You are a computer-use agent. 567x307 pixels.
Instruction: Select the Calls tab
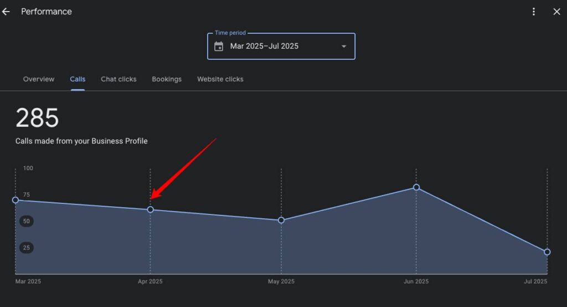78,79
